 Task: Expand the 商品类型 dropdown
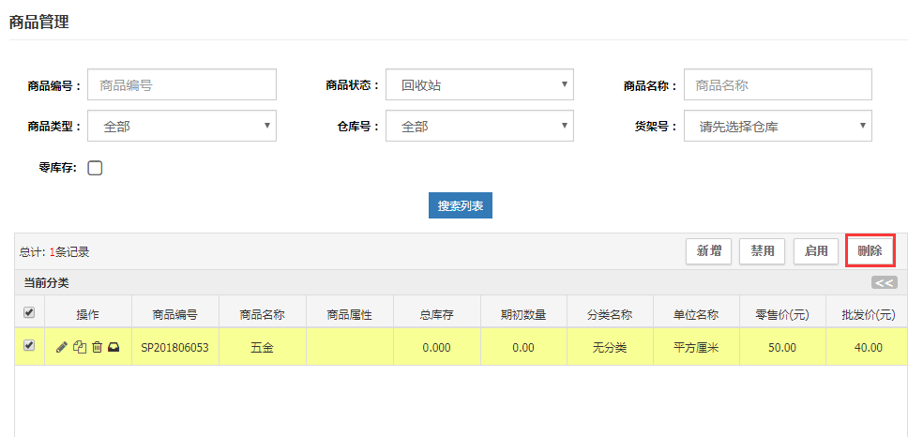click(182, 126)
